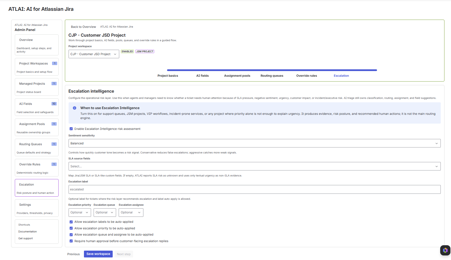Image resolution: width=451 pixels, height=260 pixels.
Task: Open AI Fields in the sidebar
Action: pyautogui.click(x=37, y=107)
